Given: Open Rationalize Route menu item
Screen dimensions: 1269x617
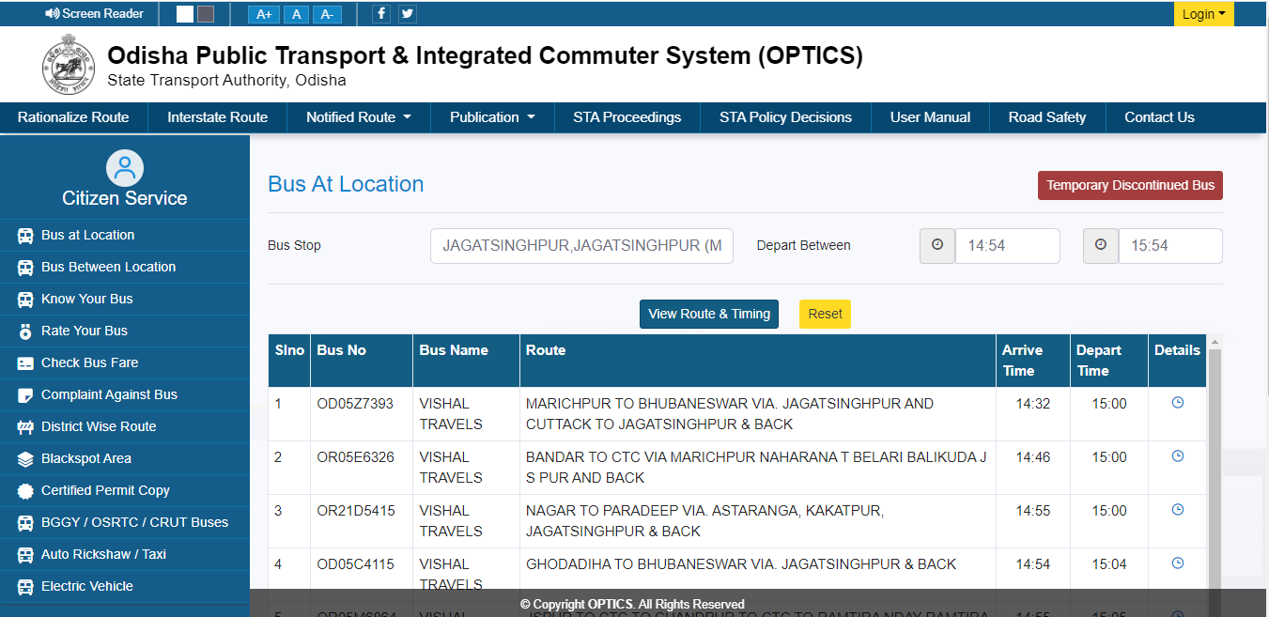Looking at the screenshot, I should (x=73, y=117).
